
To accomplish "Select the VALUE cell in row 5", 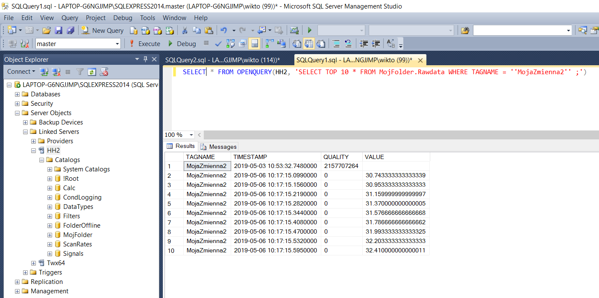I will coord(395,203).
